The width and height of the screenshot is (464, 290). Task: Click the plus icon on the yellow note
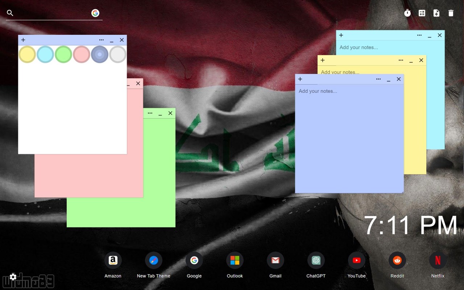tap(323, 60)
